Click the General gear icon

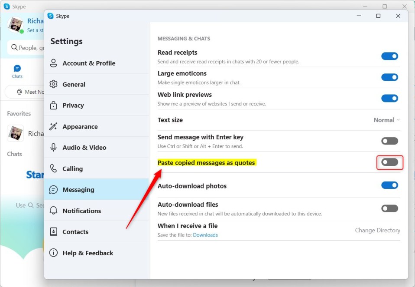coord(53,84)
